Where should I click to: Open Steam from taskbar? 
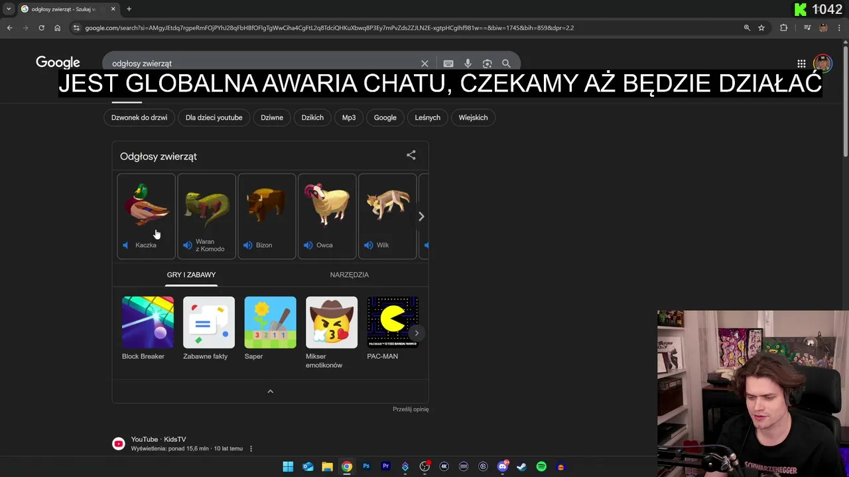click(521, 466)
